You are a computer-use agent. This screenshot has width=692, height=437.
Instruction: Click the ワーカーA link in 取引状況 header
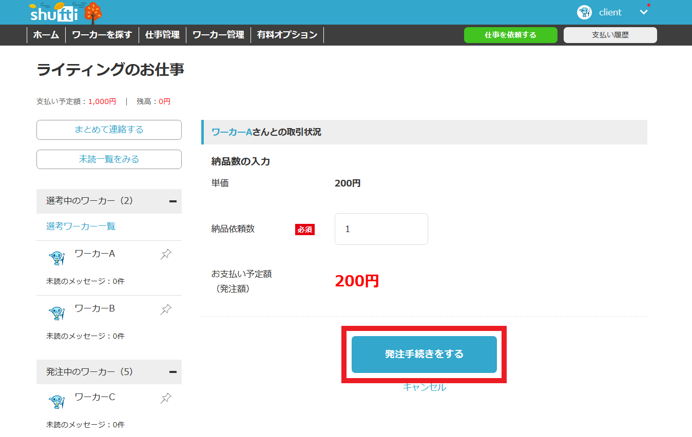pyautogui.click(x=232, y=132)
